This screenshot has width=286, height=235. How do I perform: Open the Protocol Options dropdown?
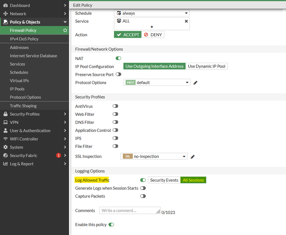(x=157, y=83)
